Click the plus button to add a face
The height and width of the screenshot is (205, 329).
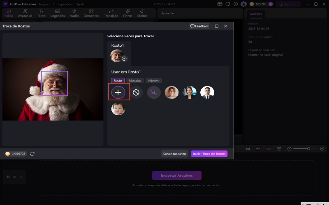118,92
